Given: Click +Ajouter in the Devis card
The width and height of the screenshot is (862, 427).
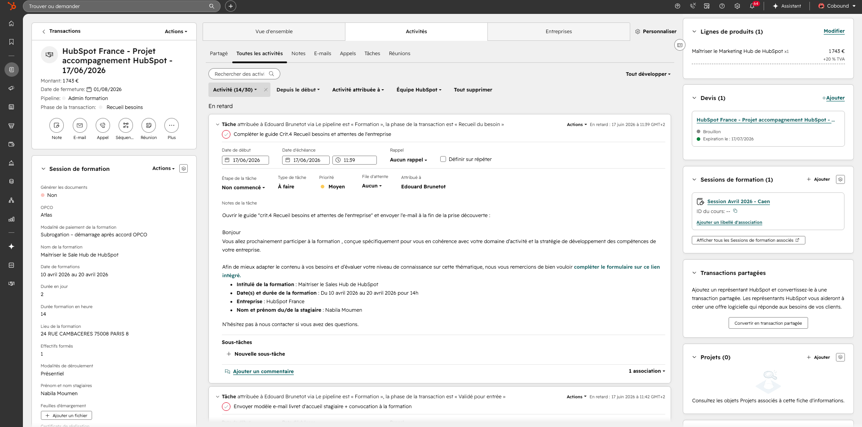Looking at the screenshot, I should click(833, 98).
